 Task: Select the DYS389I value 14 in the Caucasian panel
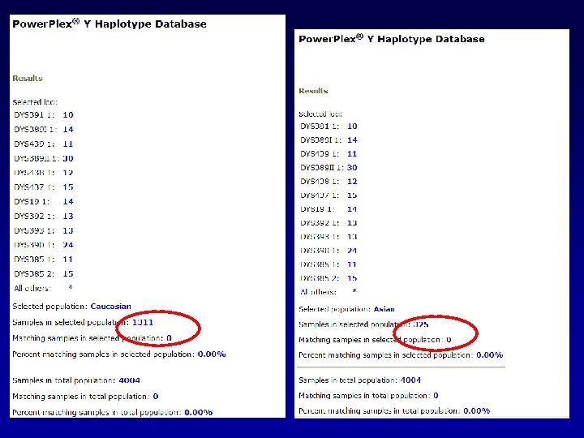[68, 129]
